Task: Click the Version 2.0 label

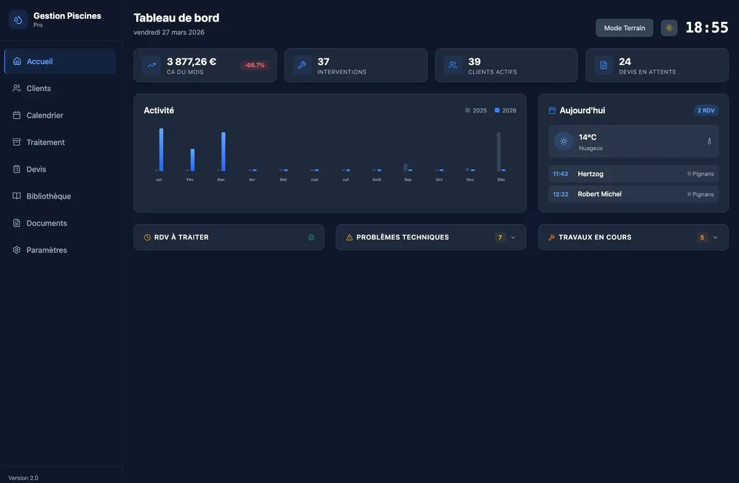Action: [23, 478]
